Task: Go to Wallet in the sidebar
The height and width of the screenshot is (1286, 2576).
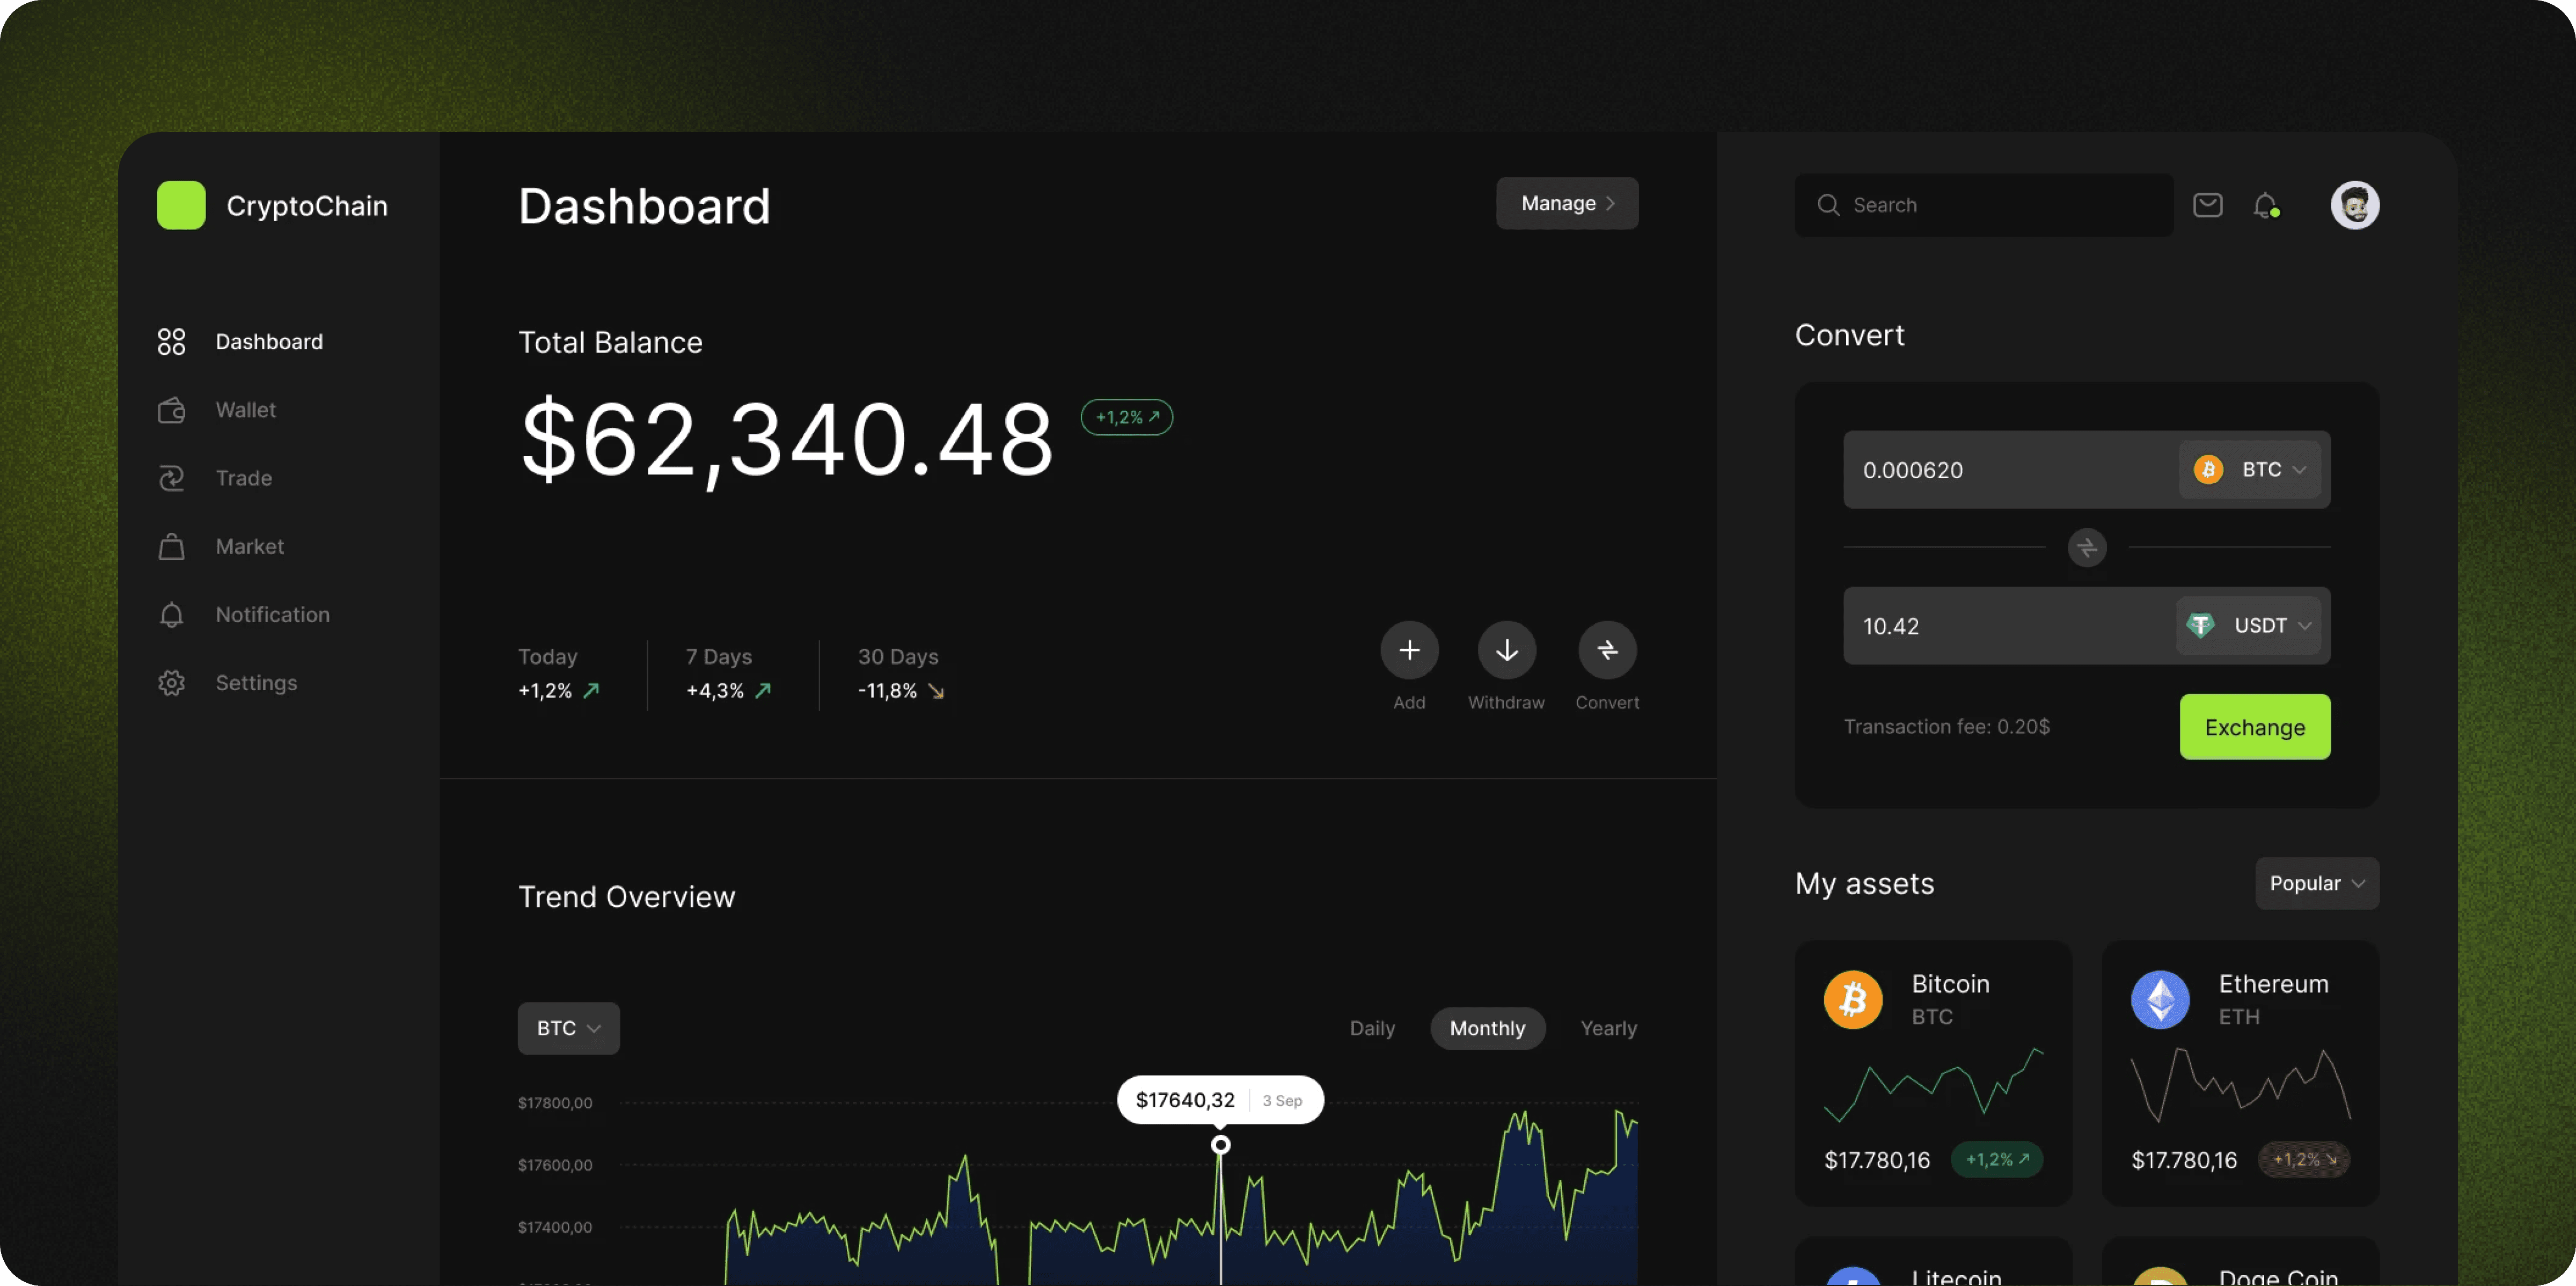Action: tap(245, 410)
